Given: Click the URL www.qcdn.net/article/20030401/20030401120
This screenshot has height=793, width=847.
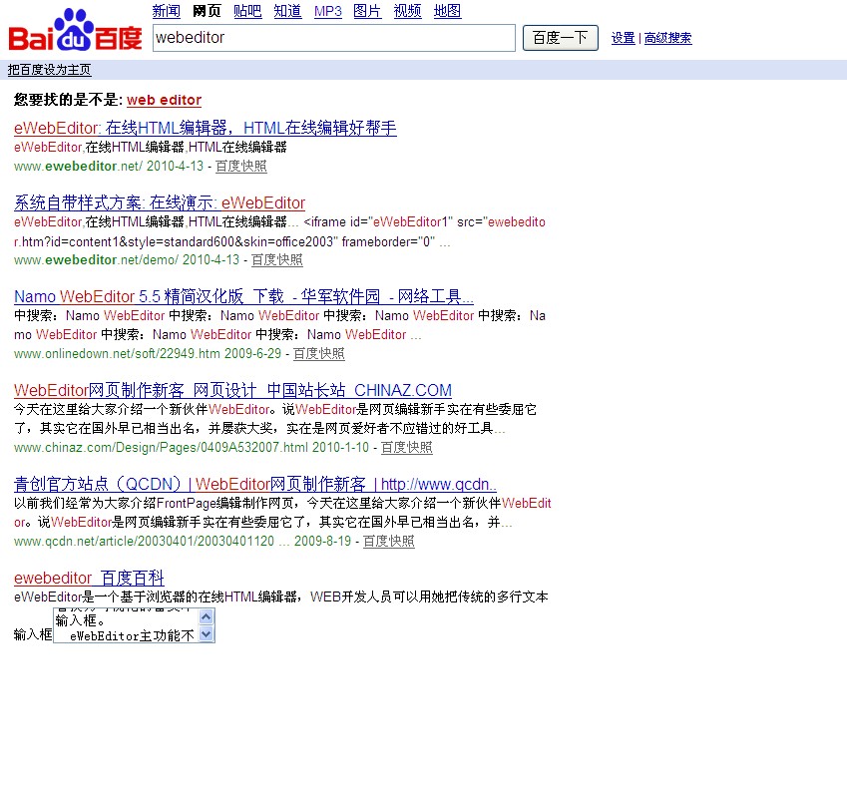Looking at the screenshot, I should point(145,542).
